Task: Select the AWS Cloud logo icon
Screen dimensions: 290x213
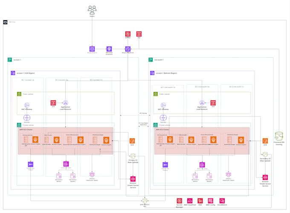Action: coord(6,22)
